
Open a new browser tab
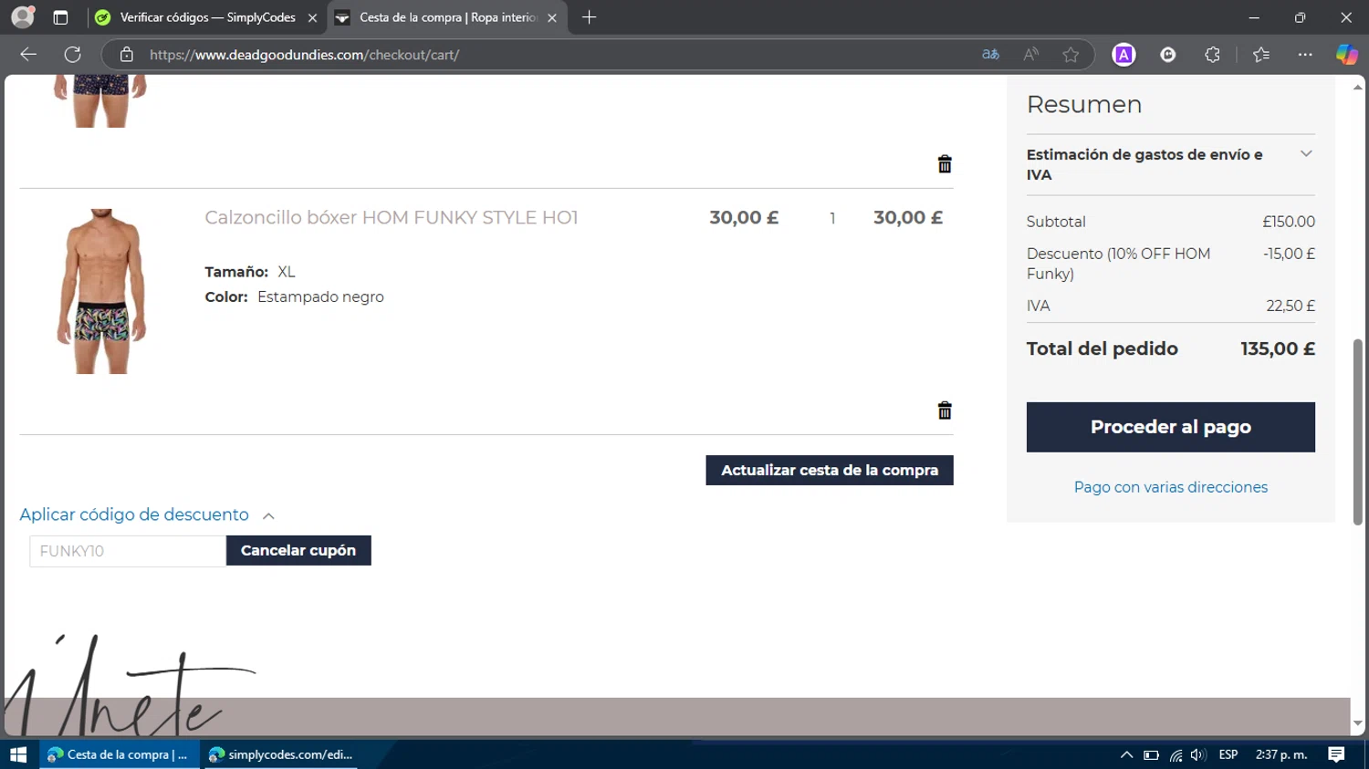(590, 17)
